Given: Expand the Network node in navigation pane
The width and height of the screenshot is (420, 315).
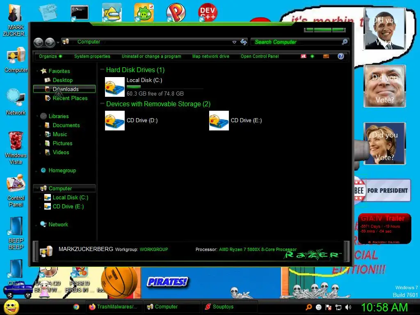Looking at the screenshot, I should click(37, 225).
